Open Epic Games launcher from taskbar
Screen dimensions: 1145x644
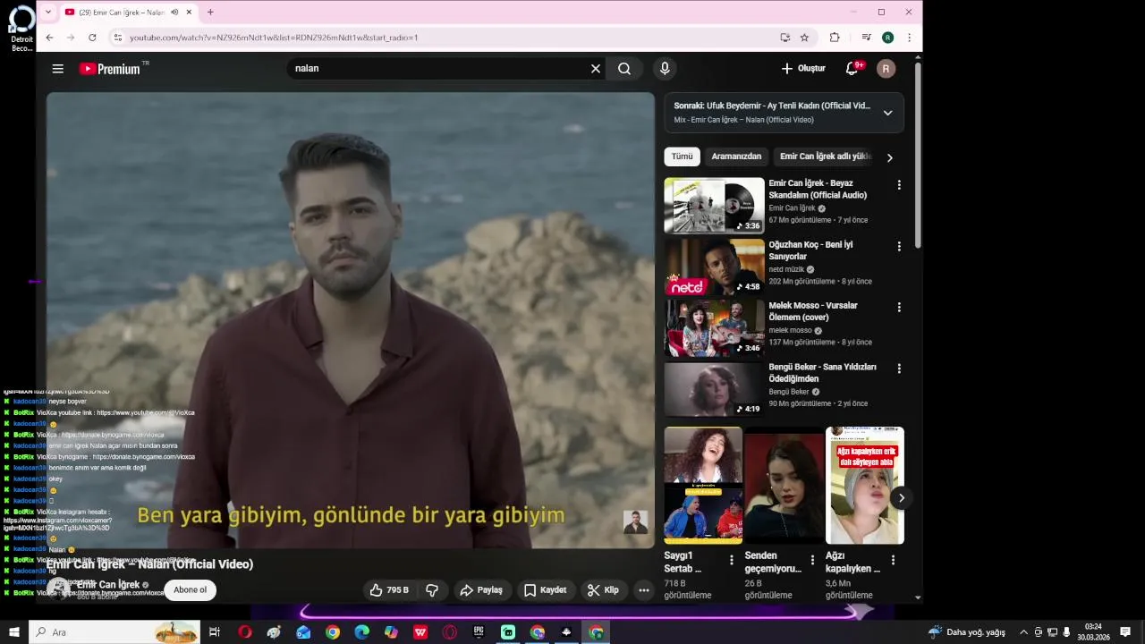[479, 632]
